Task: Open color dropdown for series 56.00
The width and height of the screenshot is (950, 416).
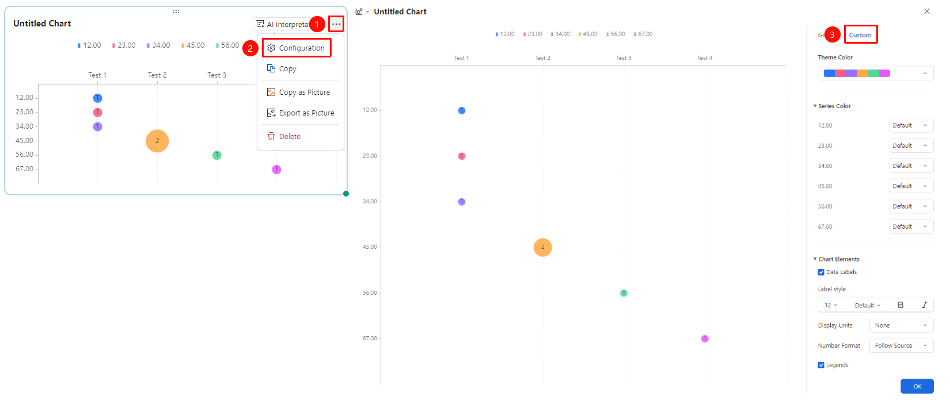Action: (911, 206)
